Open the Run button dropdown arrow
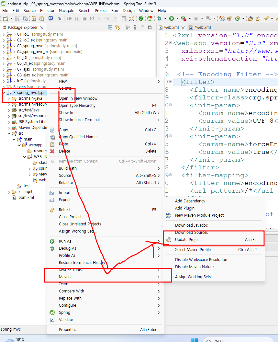 [177, 19]
